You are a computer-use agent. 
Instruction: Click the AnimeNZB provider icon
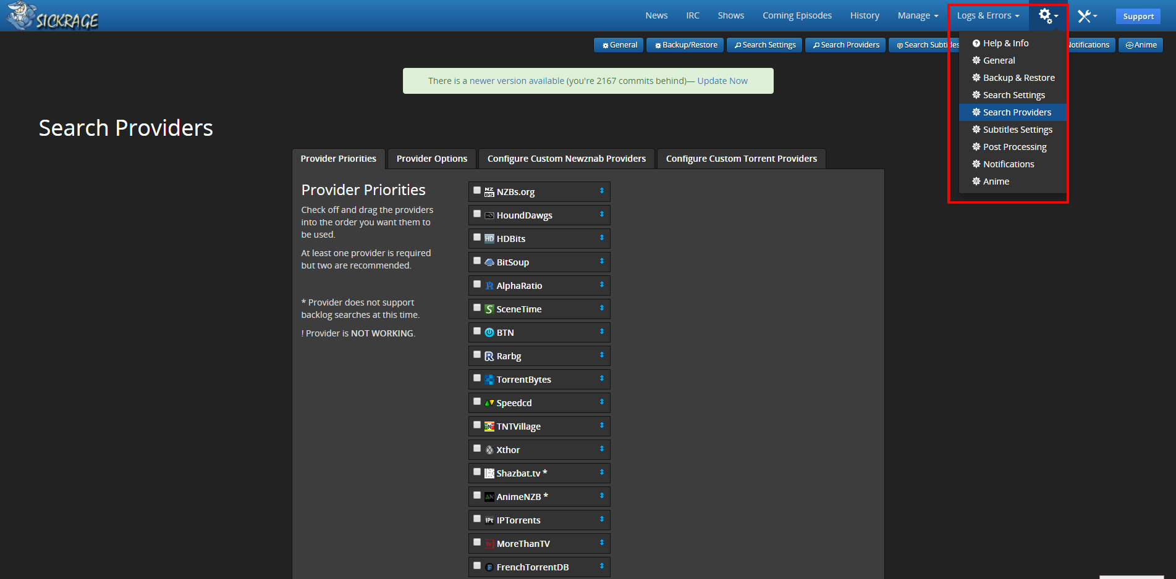click(489, 497)
